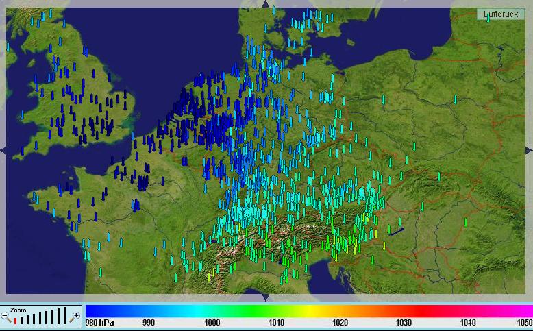
Task: Click the 1010 hPa green region of scale
Action: (x=276, y=310)
